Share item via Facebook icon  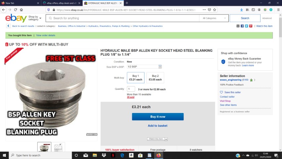point(242,26)
